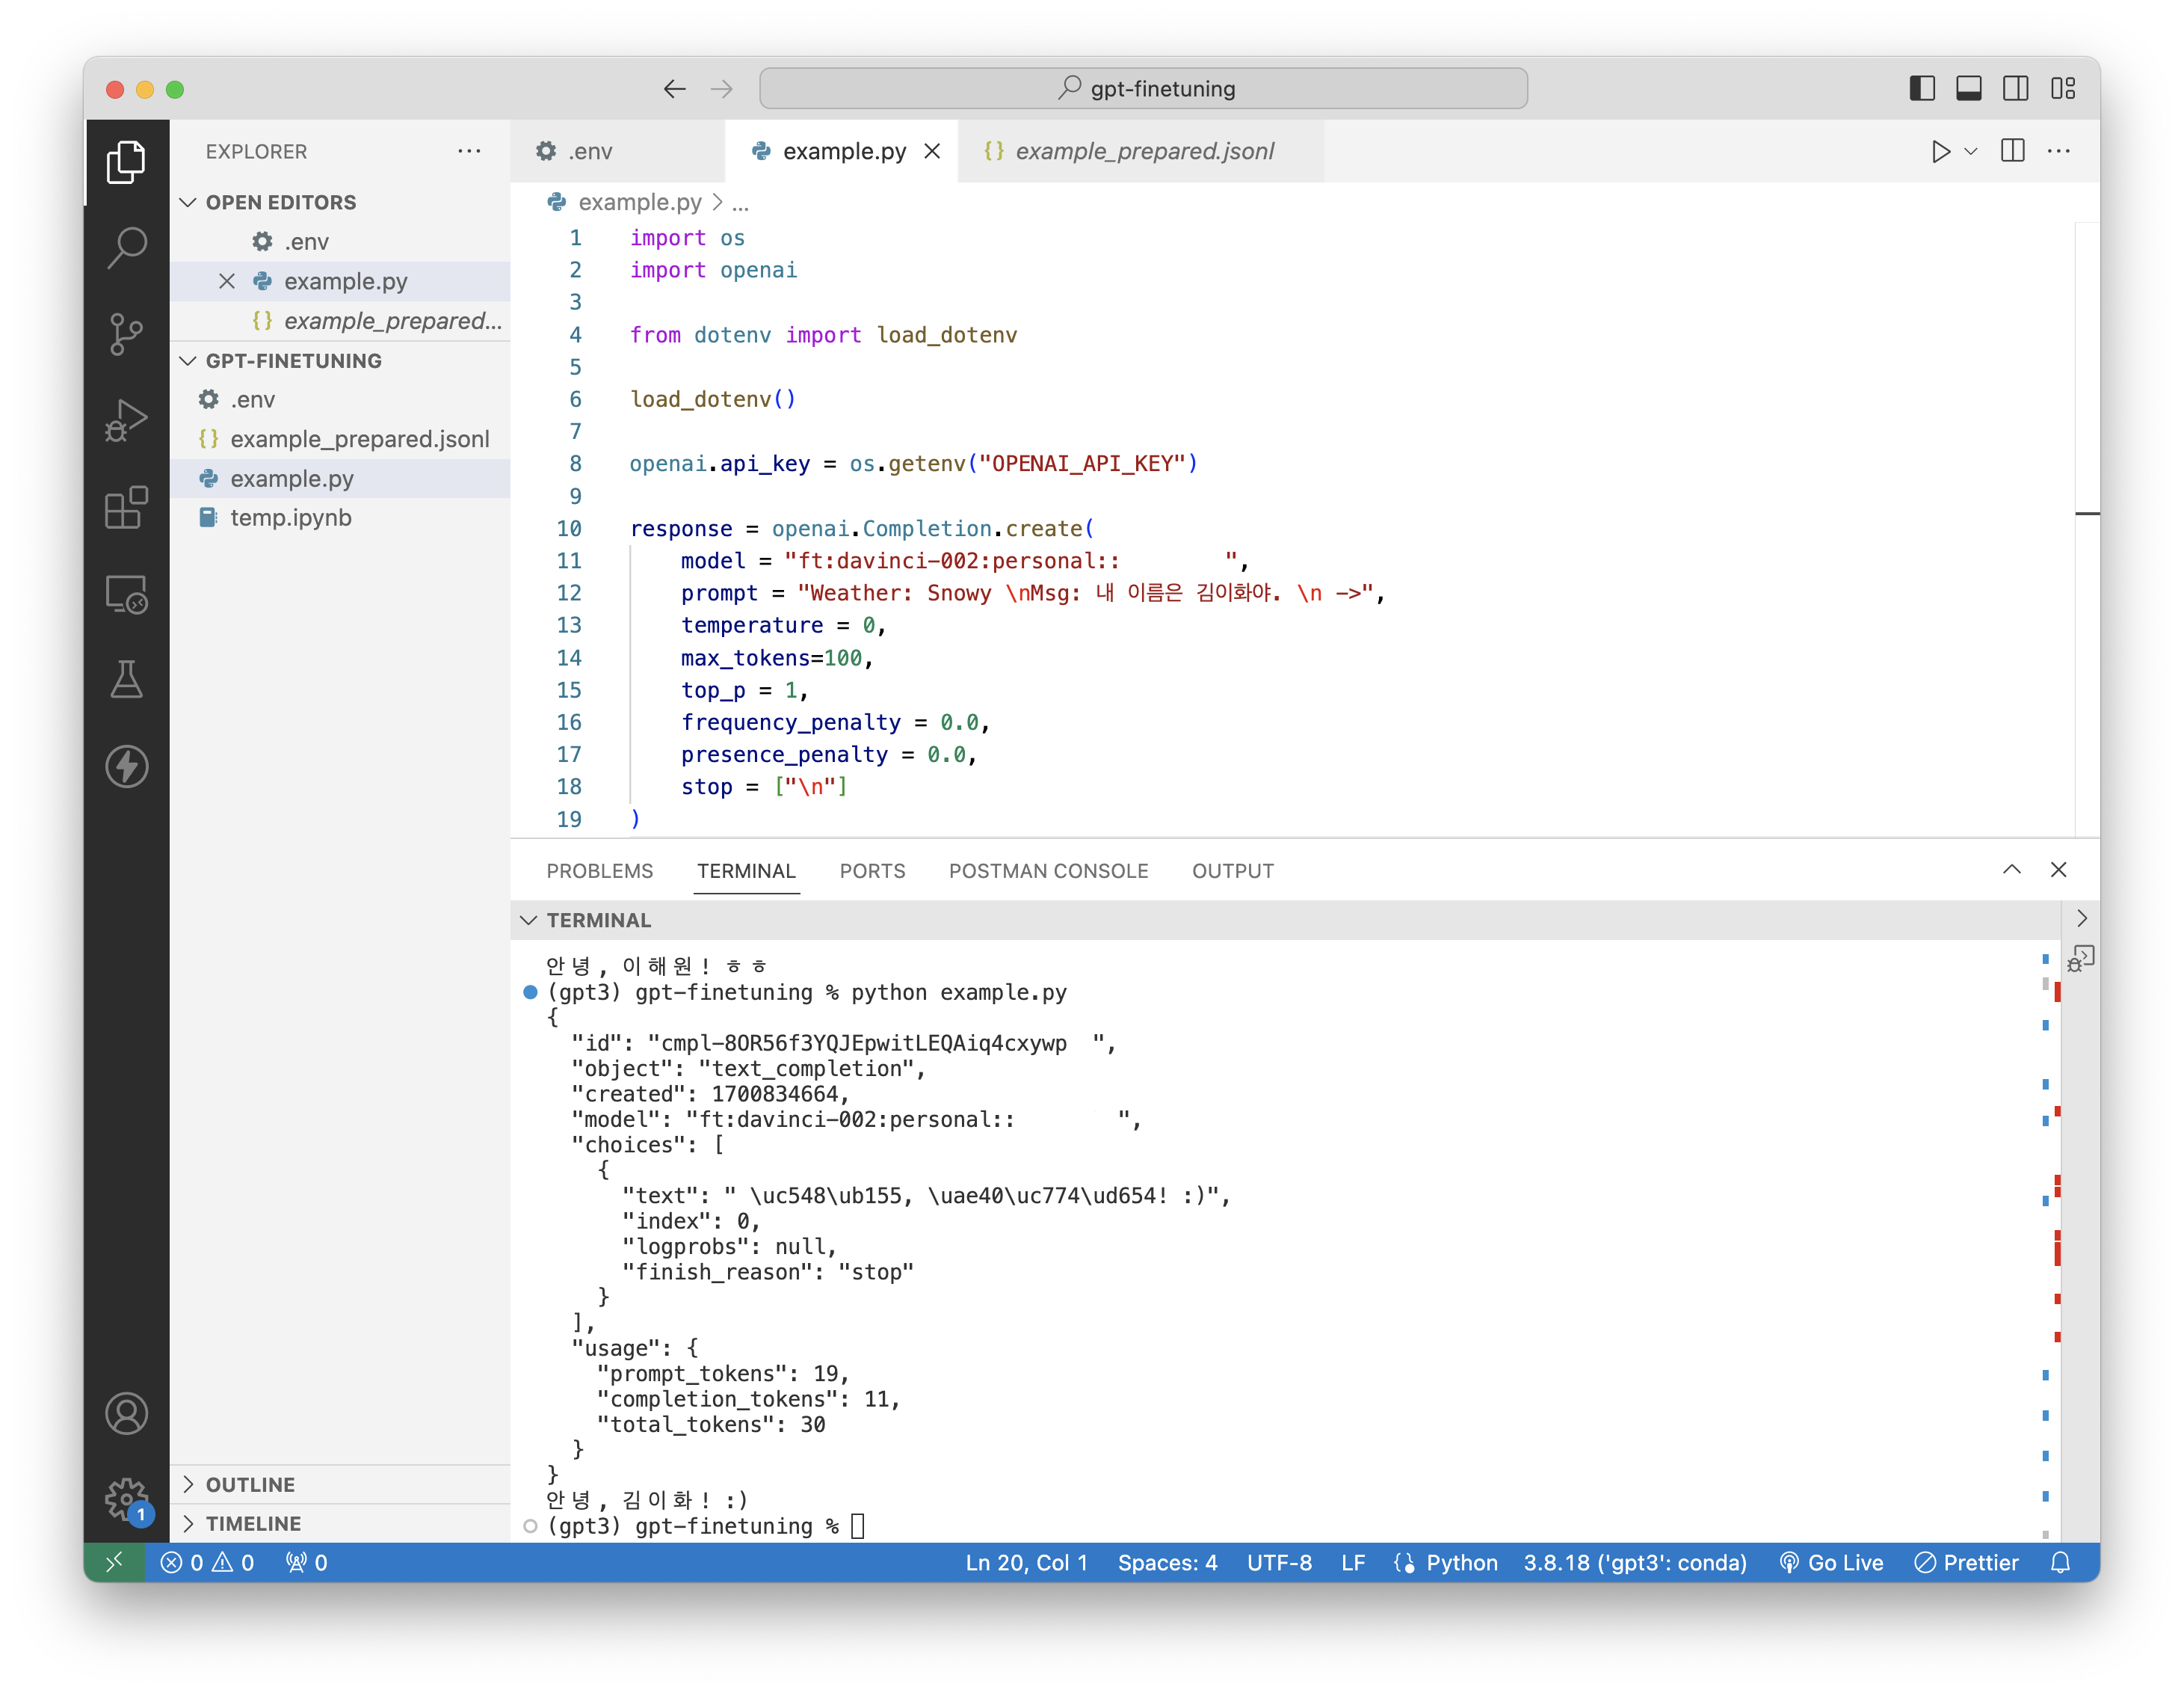Expand the OUTLINE section
2184x1693 pixels.
coord(250,1485)
